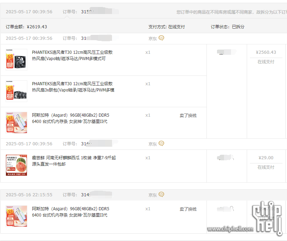Open the 趣尝鲜 河南无籽麒麟西瓜 product title
287x241 pixels.
[74, 161]
